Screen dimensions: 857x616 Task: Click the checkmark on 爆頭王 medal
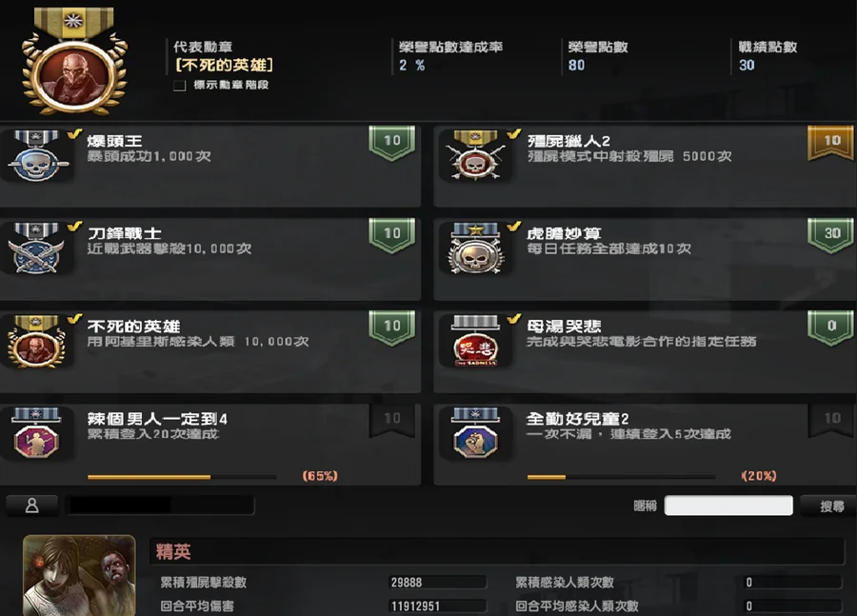coord(75,134)
